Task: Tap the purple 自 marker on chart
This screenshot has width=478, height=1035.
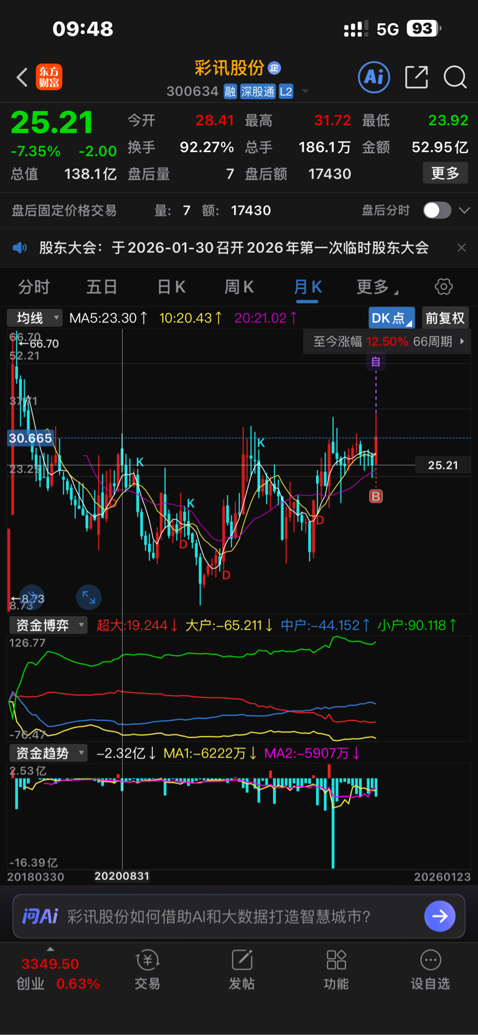Action: pos(376,362)
